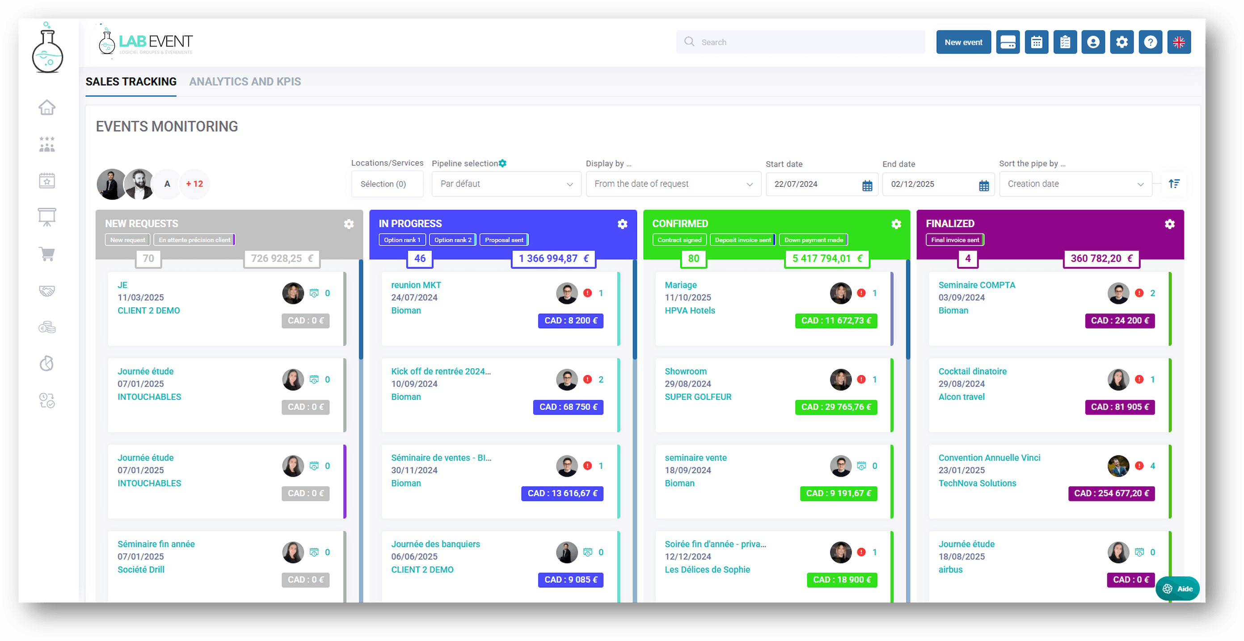Click the Search input field
Viewport: 1244px width, 641px height.
click(806, 42)
